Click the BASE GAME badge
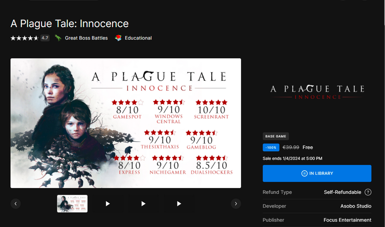 [276, 136]
